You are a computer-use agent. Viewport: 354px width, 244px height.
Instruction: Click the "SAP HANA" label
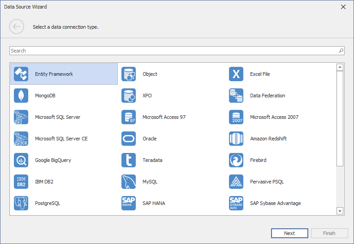point(154,203)
